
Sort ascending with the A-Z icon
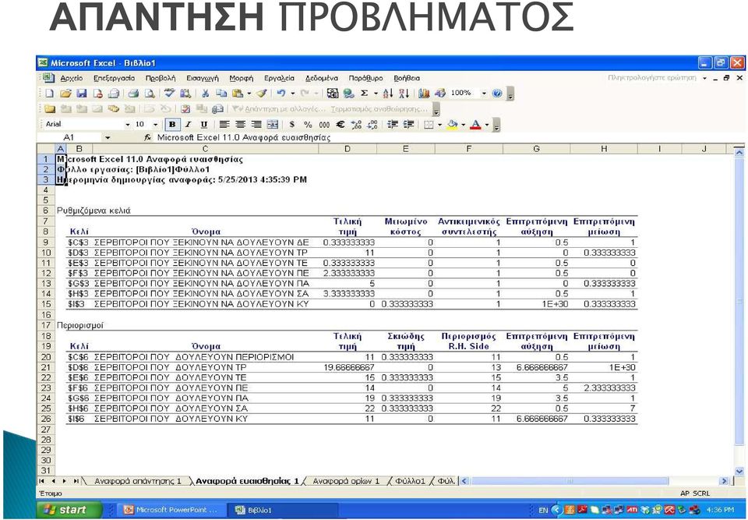pos(387,93)
